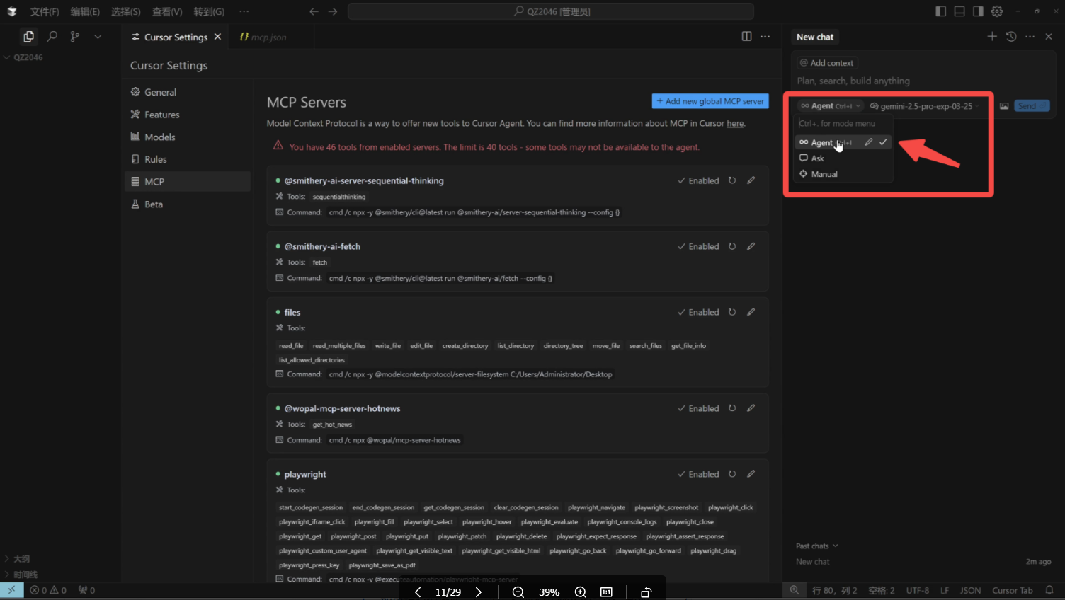Attach image using picture icon
Screen dimensions: 1065x600
[x=1003, y=106]
